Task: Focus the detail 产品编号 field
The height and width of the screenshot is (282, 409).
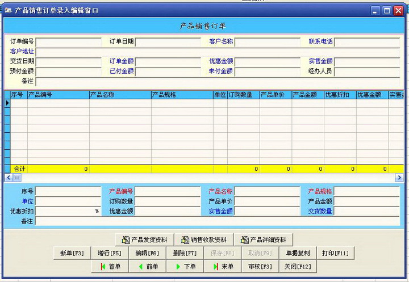Action: pyautogui.click(x=168, y=192)
